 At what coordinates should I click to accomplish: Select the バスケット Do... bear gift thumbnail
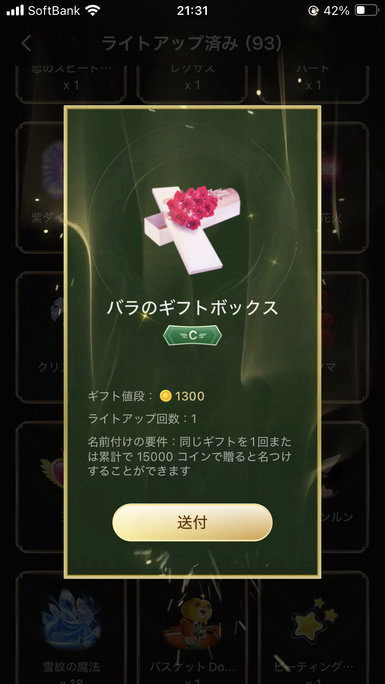click(x=192, y=620)
